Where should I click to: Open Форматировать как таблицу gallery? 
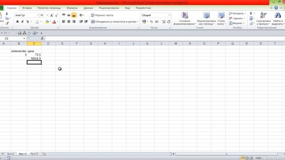[x=207, y=19]
